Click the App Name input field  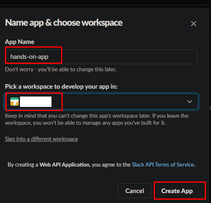pos(101,57)
